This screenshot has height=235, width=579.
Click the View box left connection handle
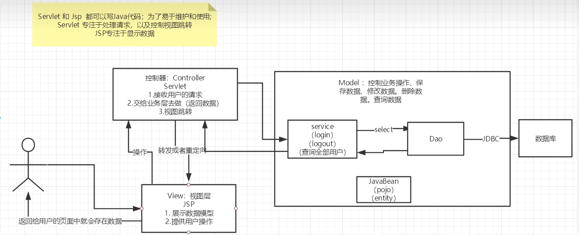(x=141, y=208)
